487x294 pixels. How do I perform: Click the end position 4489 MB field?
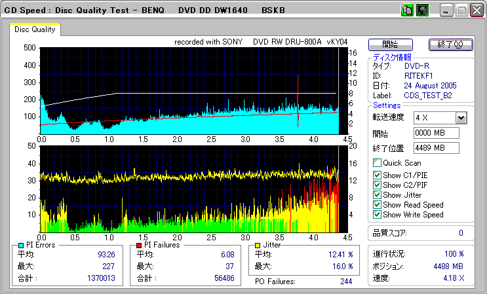pos(436,148)
